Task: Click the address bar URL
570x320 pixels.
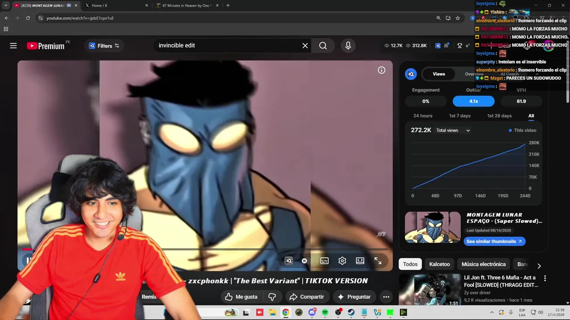Action: 80,18
